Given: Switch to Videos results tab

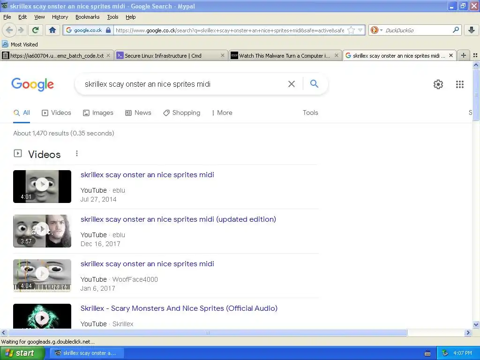Looking at the screenshot, I should (x=56, y=112).
